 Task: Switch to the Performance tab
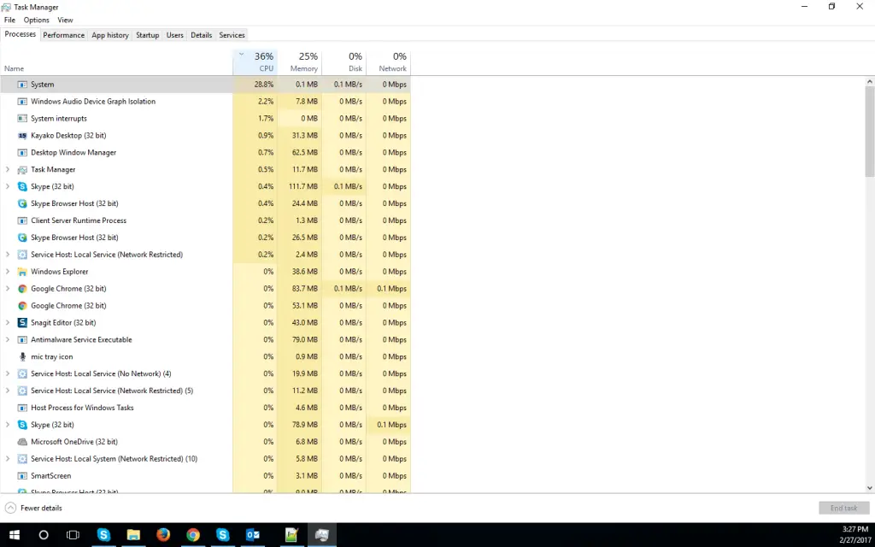pyautogui.click(x=63, y=35)
